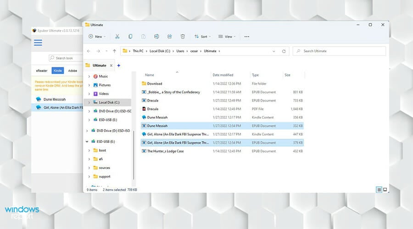The height and width of the screenshot is (229, 413).
Task: Click Users breadcrumb segment
Action: (x=180, y=51)
